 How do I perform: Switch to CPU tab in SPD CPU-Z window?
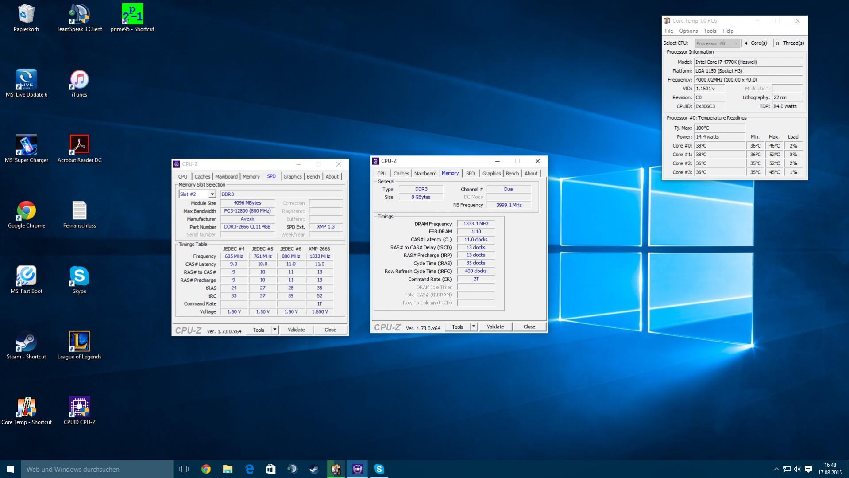coord(183,176)
